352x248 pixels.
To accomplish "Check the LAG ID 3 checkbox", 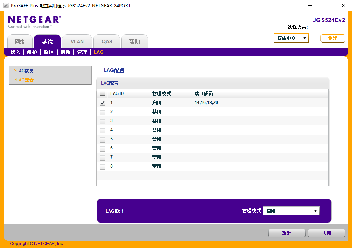I will [x=102, y=121].
